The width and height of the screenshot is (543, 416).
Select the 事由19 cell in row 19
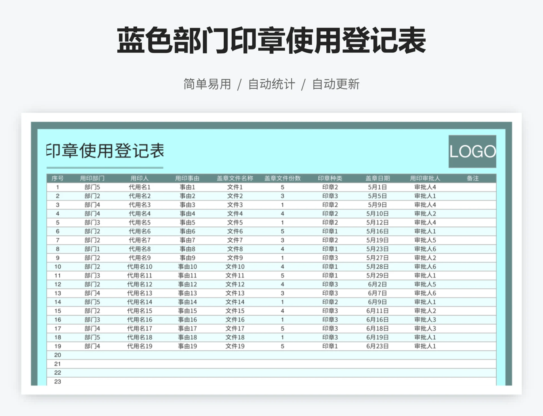click(x=188, y=346)
